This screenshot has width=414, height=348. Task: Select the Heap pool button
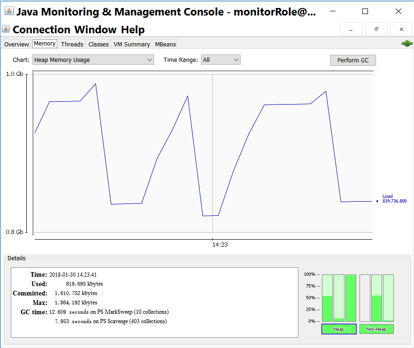pyautogui.click(x=339, y=329)
